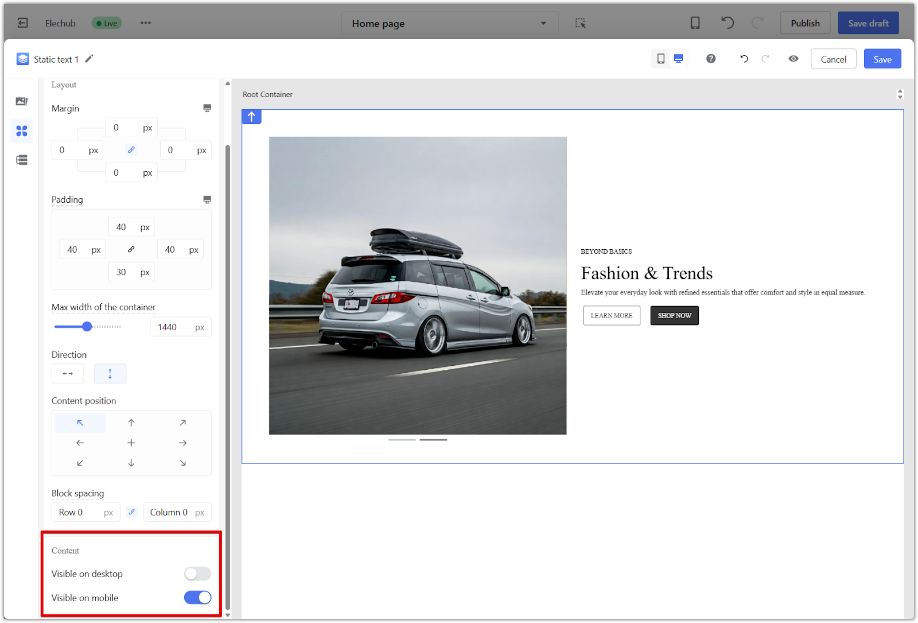
Task: Set content position to top center
Action: (x=131, y=423)
